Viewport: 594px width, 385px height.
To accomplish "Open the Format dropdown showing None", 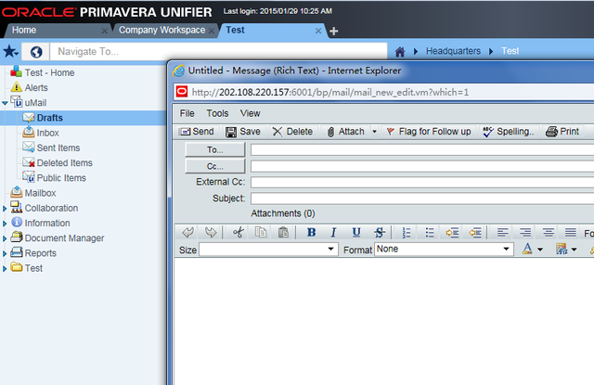I will tap(444, 250).
